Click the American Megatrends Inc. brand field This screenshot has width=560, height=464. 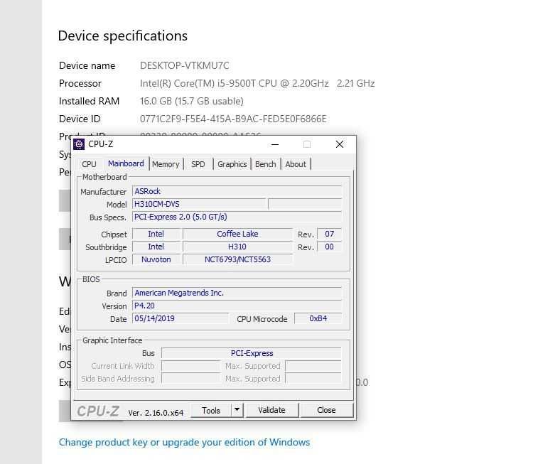pos(237,293)
